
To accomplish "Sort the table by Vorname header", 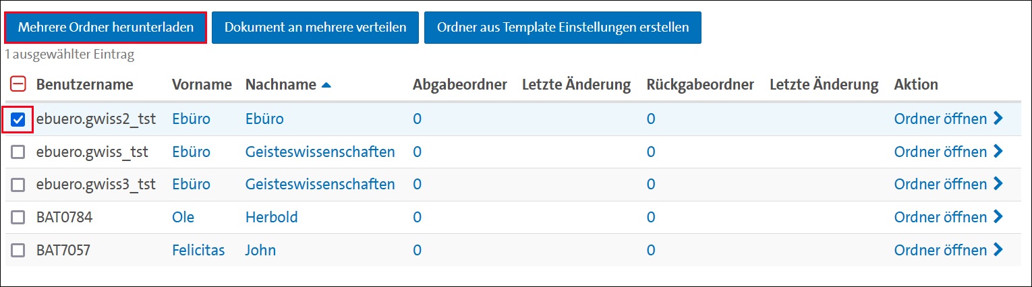I will tap(202, 85).
